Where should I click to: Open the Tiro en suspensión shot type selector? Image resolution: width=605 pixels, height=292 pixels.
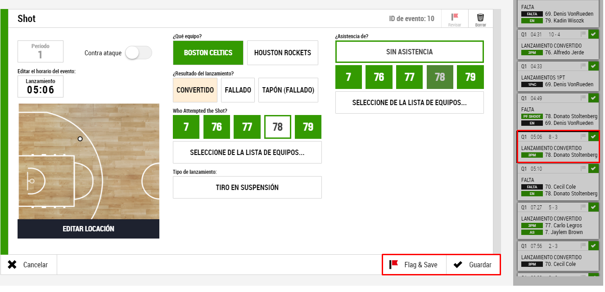(247, 187)
